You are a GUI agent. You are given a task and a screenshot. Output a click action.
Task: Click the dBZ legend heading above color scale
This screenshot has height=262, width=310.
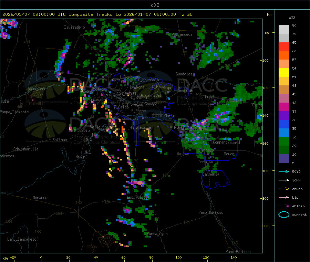click(292, 18)
